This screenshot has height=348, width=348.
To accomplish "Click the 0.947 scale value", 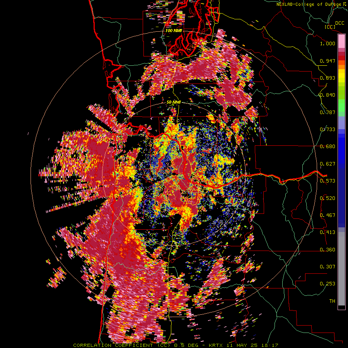I will (328, 61).
